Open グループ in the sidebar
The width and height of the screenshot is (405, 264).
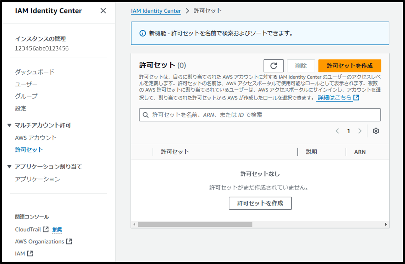pos(26,96)
